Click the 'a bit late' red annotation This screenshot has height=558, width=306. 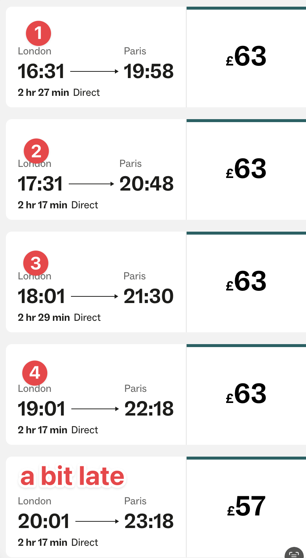tap(72, 477)
